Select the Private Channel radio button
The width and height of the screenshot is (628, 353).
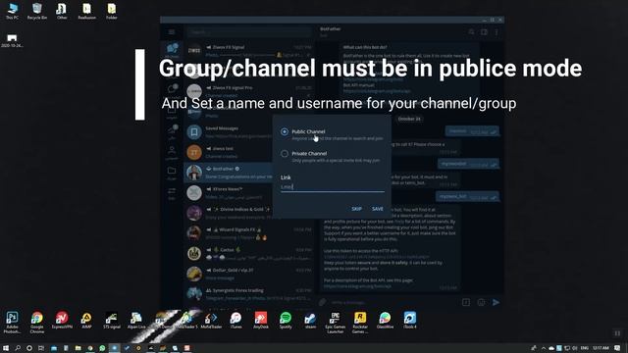[x=285, y=154]
